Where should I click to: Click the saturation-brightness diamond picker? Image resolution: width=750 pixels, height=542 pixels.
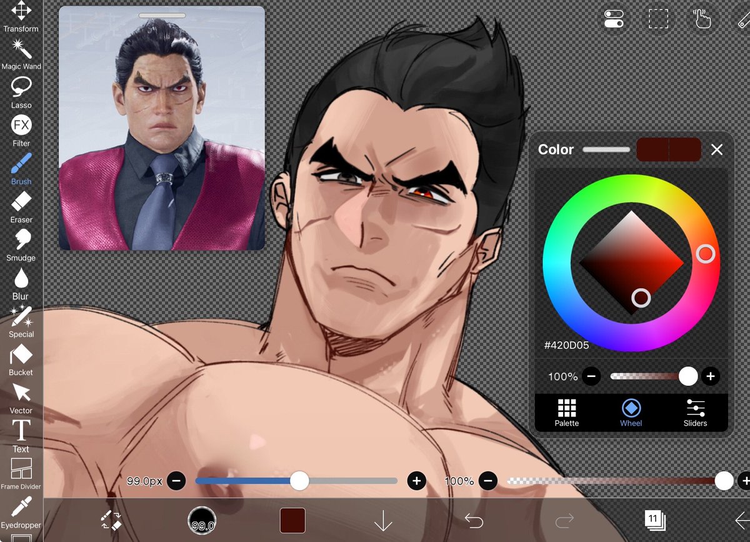coord(641,298)
